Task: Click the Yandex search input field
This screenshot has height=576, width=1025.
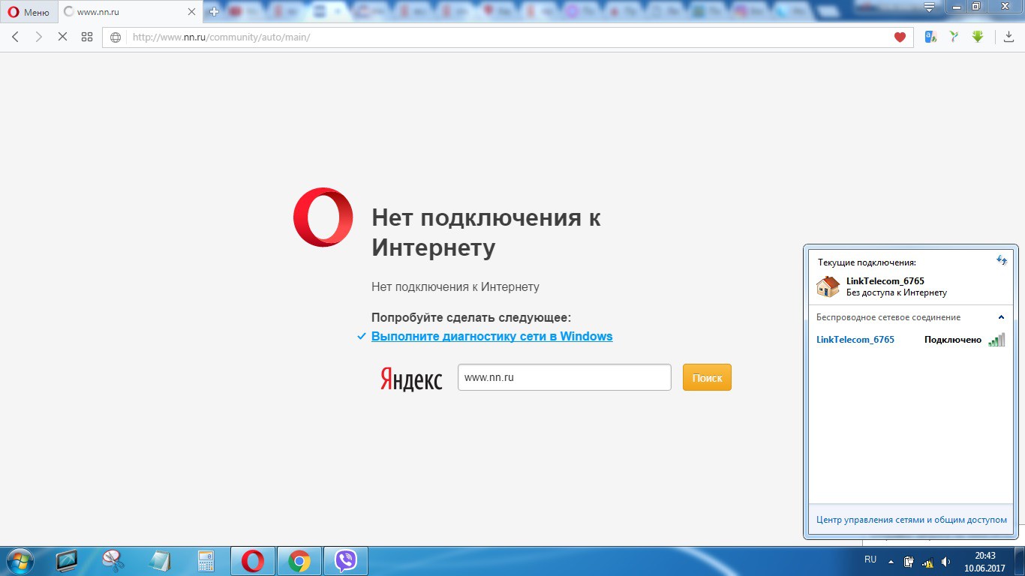Action: tap(564, 377)
